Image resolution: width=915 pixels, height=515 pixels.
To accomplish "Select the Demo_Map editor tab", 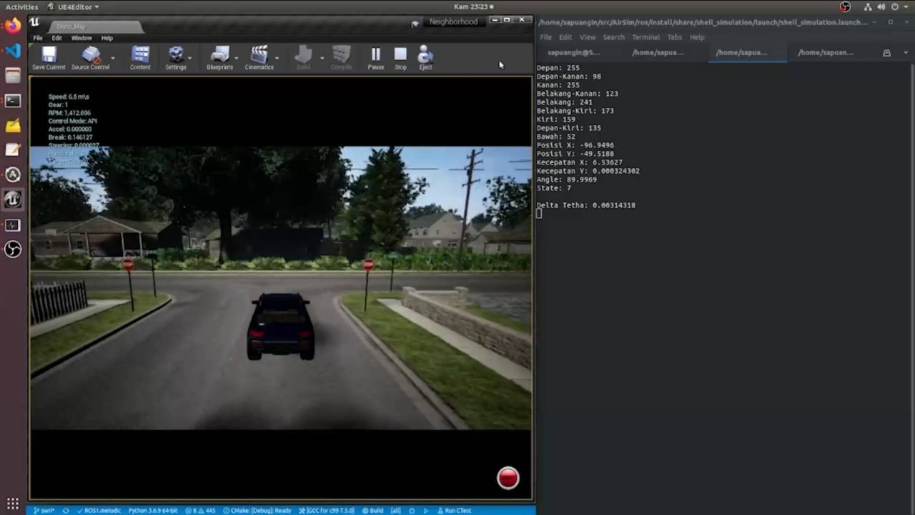I will click(71, 26).
